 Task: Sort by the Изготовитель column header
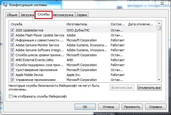(87, 24)
